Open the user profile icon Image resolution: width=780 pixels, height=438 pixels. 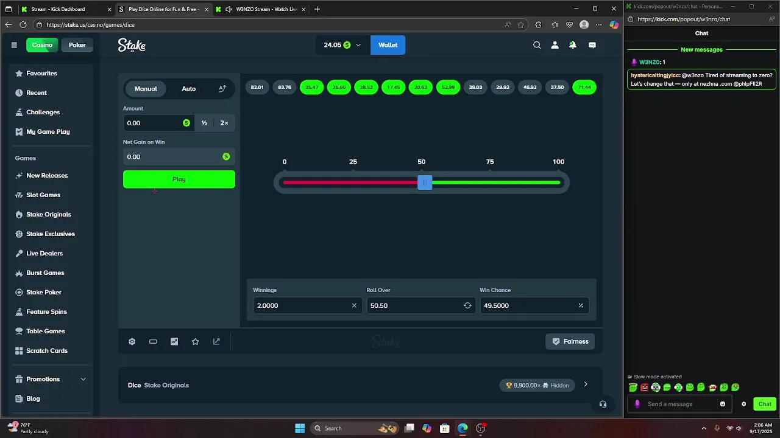[x=555, y=45]
